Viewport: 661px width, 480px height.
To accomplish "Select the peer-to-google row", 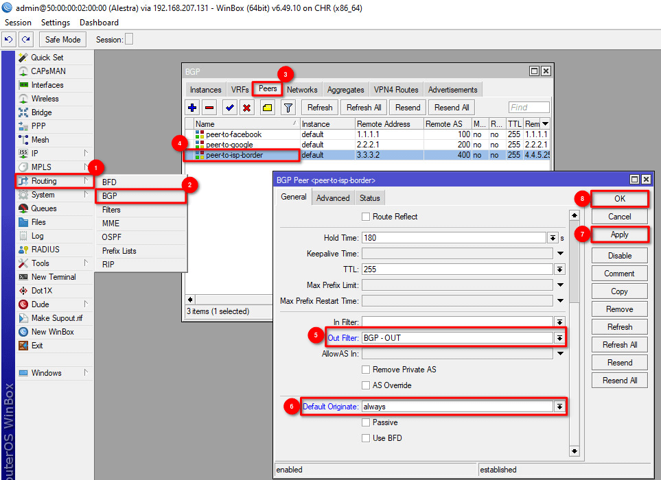I will point(367,145).
